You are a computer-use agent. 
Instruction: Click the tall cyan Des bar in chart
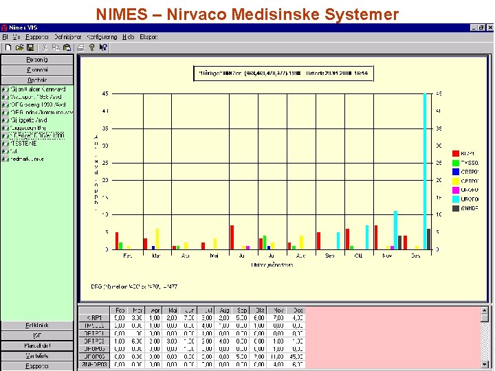425,171
